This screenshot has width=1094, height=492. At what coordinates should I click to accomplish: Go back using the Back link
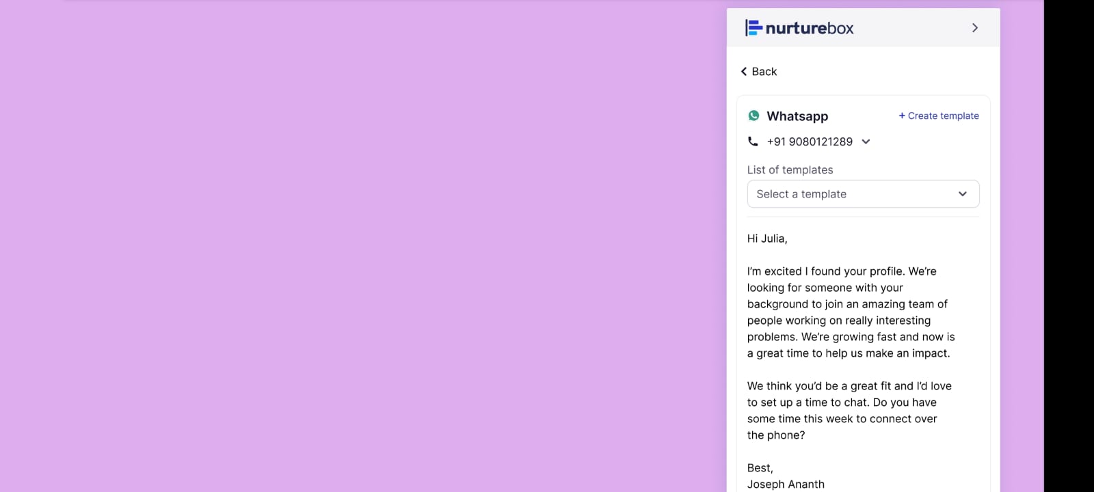759,72
